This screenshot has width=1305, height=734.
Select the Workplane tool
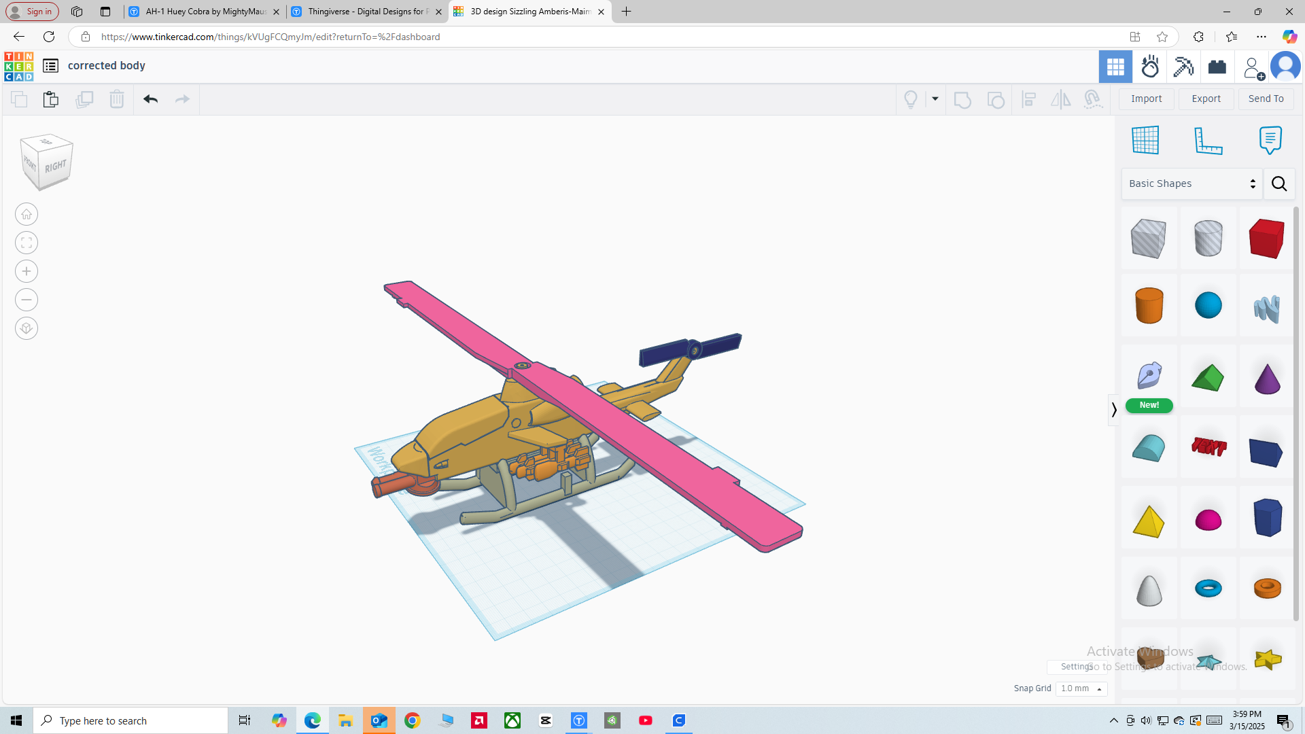[1145, 140]
